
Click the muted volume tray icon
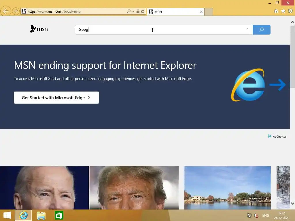click(256, 215)
